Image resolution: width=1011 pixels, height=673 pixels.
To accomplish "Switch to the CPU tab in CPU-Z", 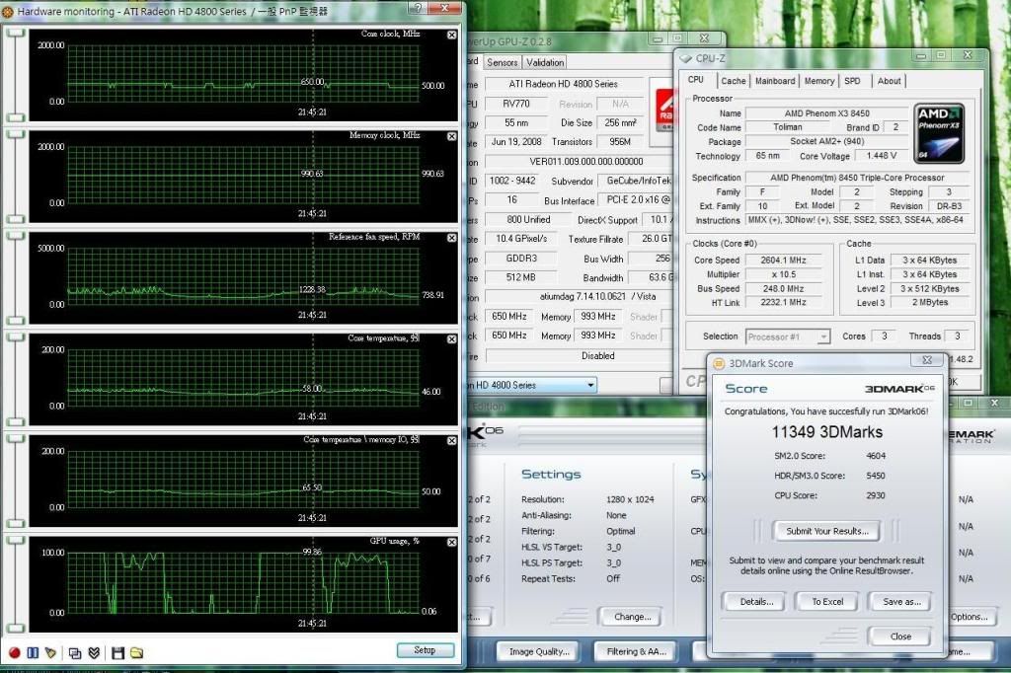I will (x=696, y=79).
